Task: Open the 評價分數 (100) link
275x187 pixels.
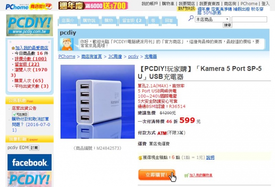Action: point(31,59)
